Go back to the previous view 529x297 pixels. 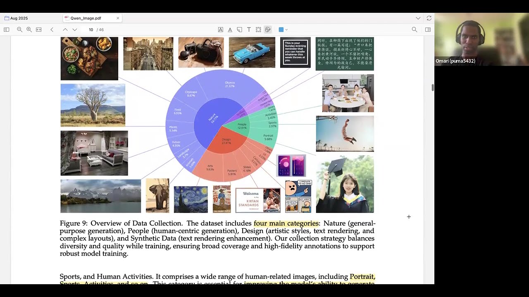pyautogui.click(x=52, y=30)
